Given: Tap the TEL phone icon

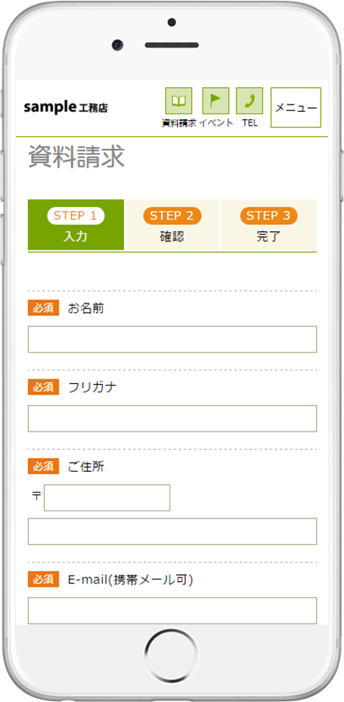Looking at the screenshot, I should click(x=250, y=101).
